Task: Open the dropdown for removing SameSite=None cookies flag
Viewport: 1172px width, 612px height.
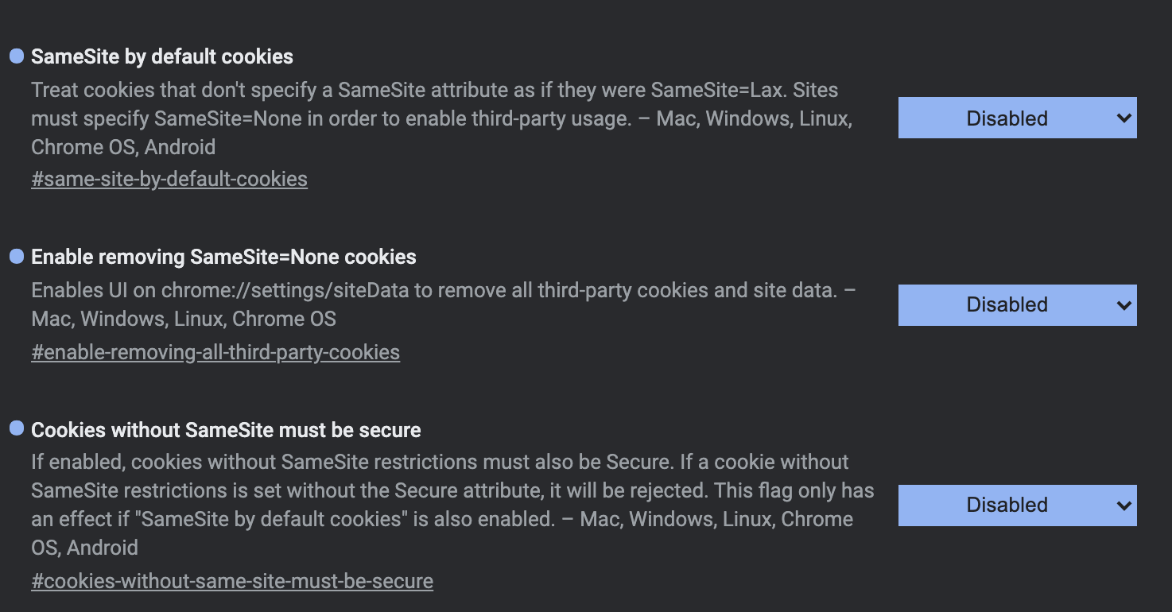Action: (1017, 304)
